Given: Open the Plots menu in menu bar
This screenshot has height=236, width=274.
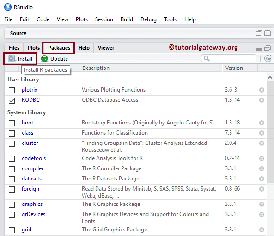Looking at the screenshot, I should [82, 19].
